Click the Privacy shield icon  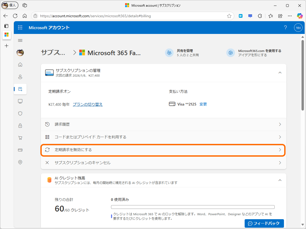tap(20, 113)
